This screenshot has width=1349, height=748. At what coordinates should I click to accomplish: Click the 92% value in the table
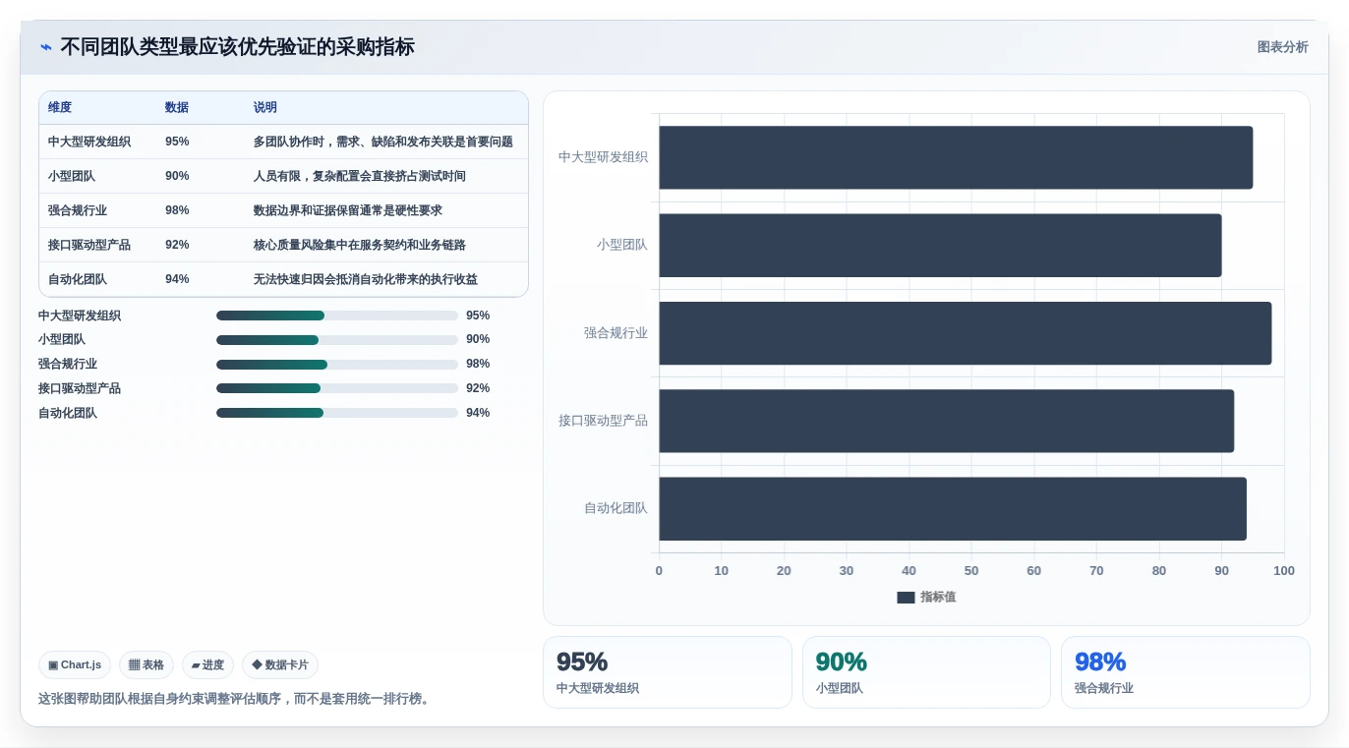[x=177, y=245]
